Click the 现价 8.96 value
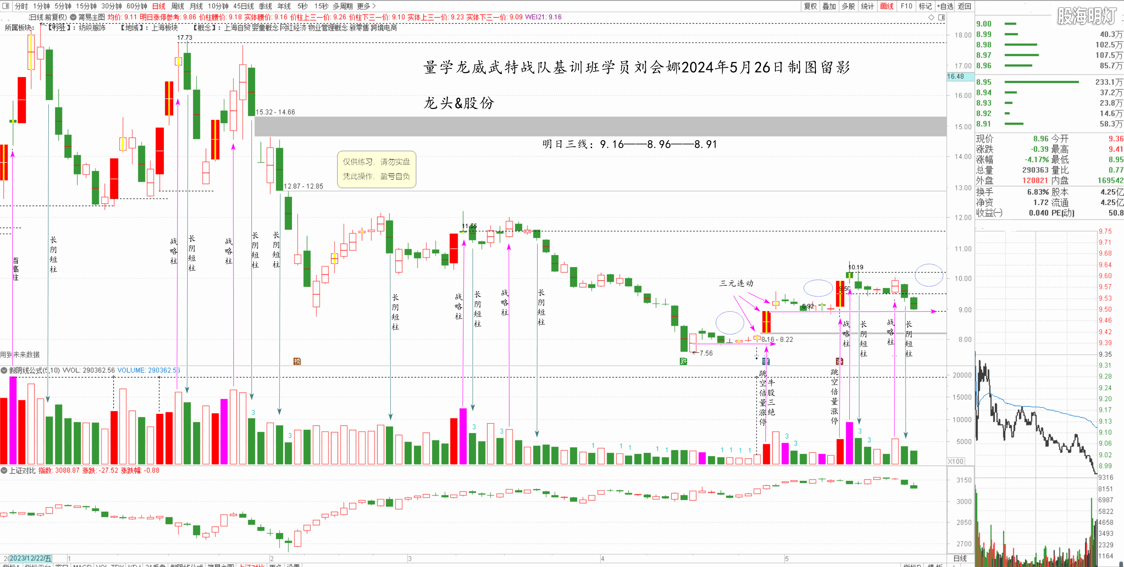The image size is (1124, 567). (x=1040, y=138)
